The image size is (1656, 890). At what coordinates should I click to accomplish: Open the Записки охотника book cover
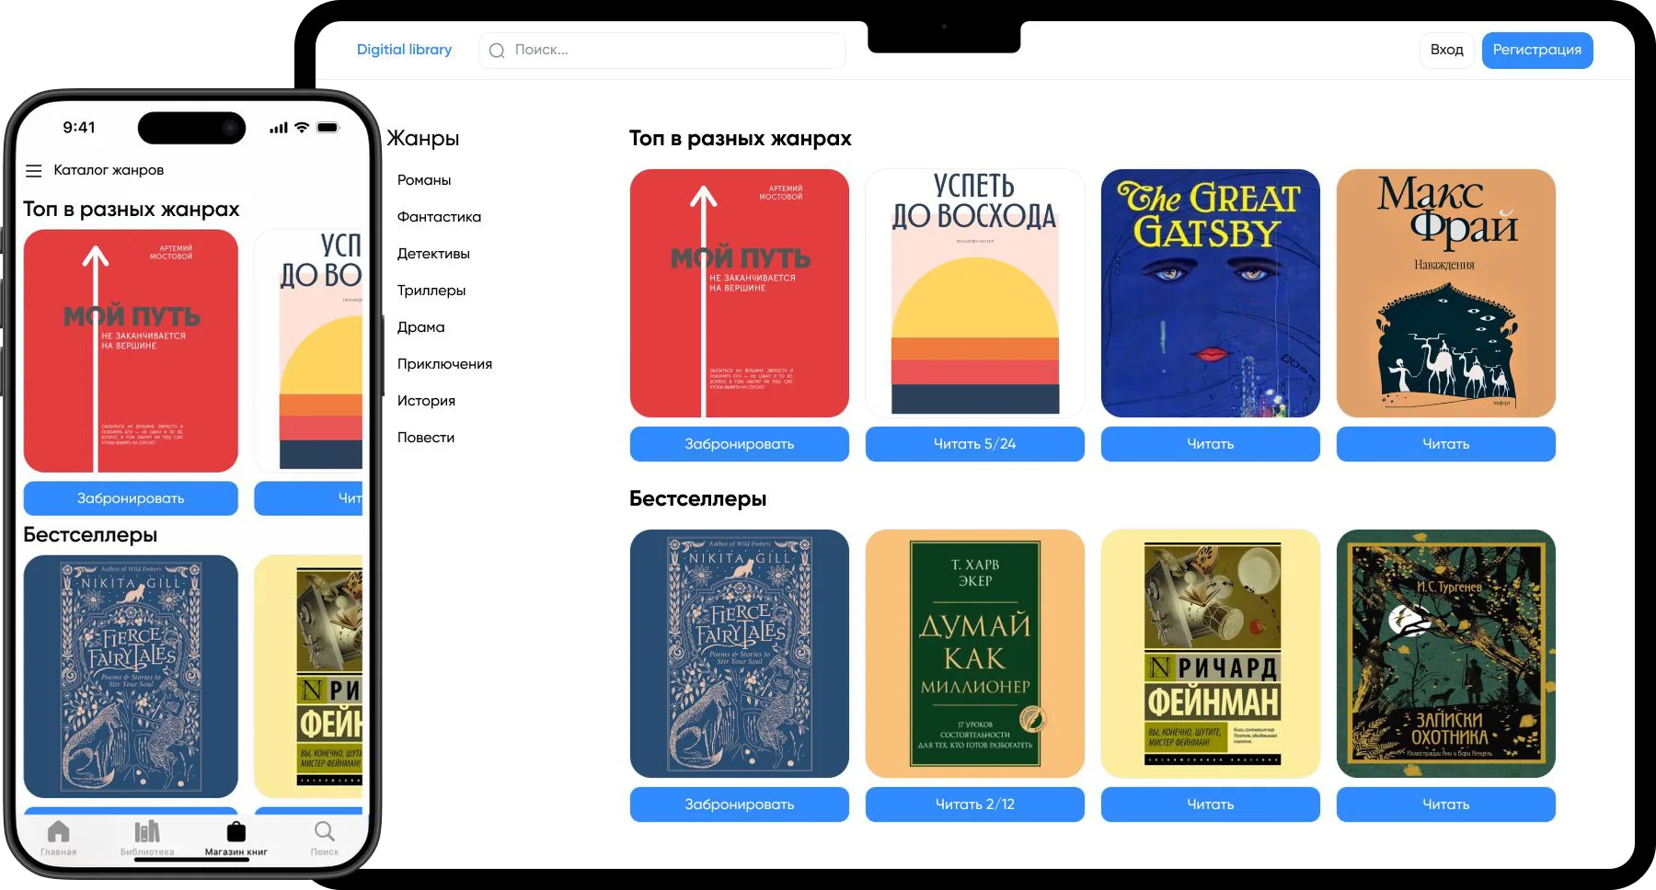tap(1446, 654)
